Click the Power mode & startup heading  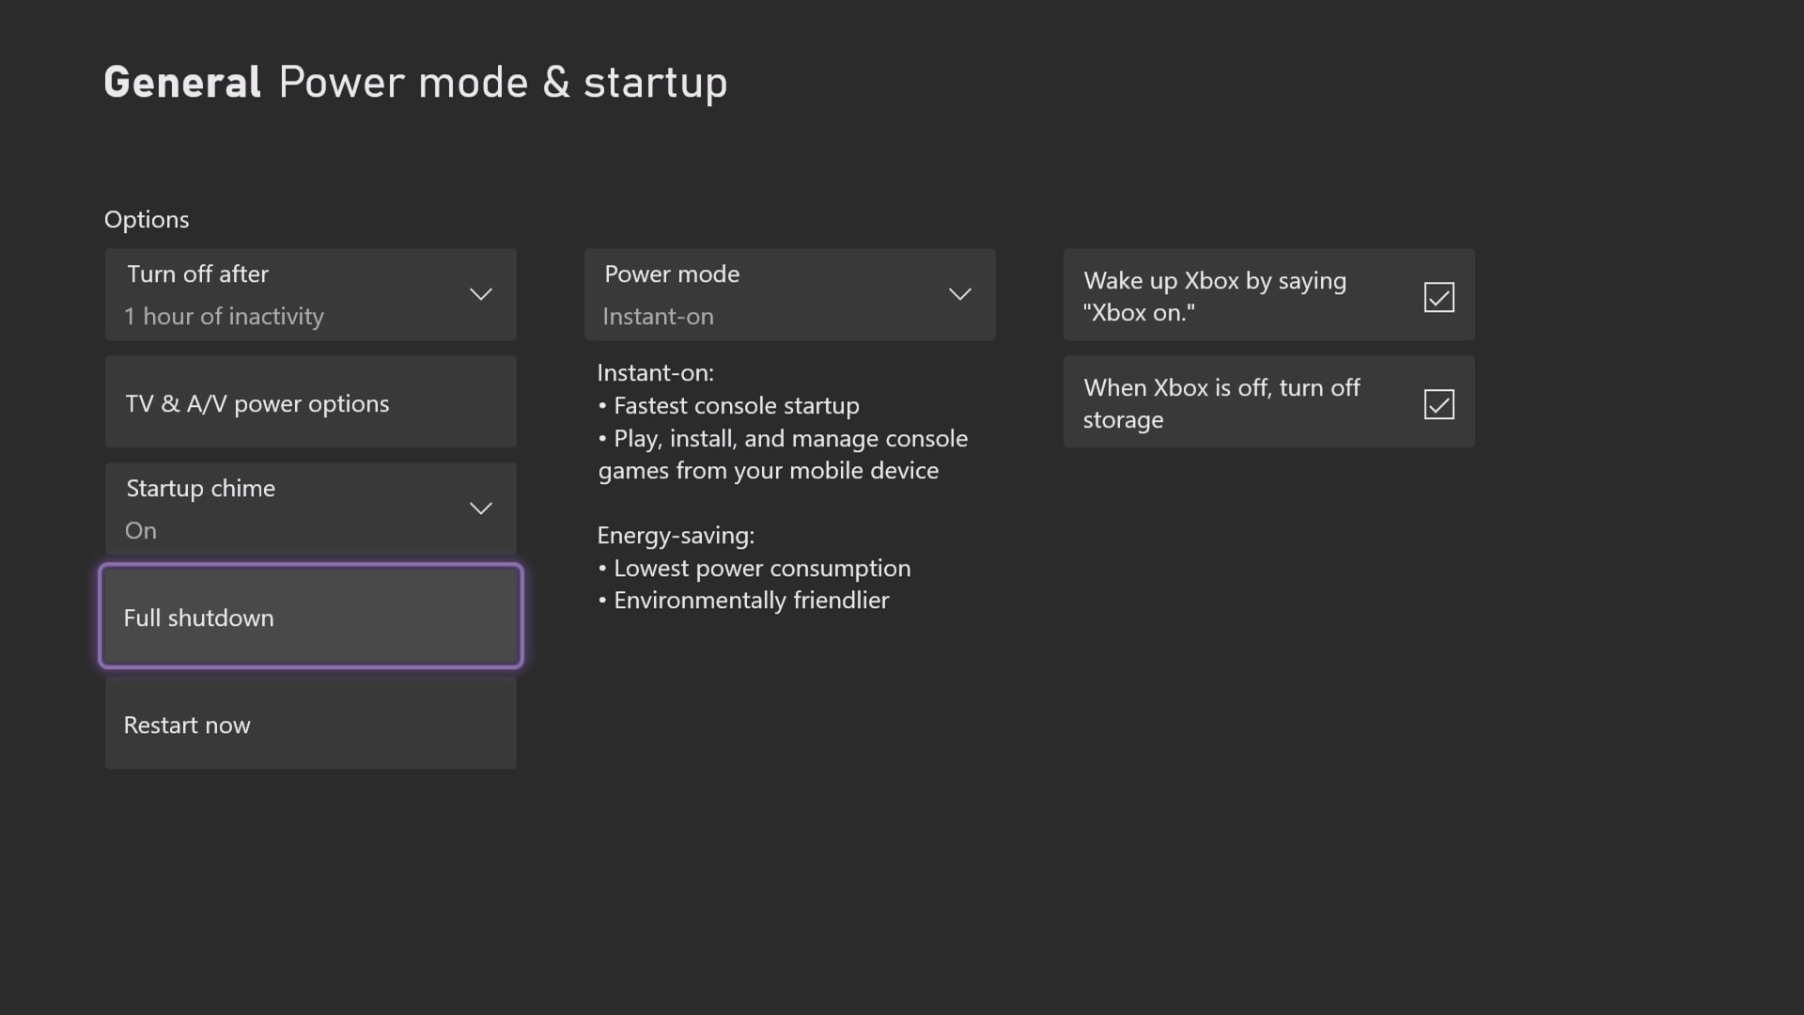[503, 82]
